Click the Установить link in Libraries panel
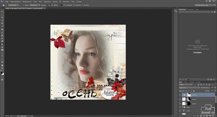The height and width of the screenshot is (117, 217). pyautogui.click(x=197, y=52)
